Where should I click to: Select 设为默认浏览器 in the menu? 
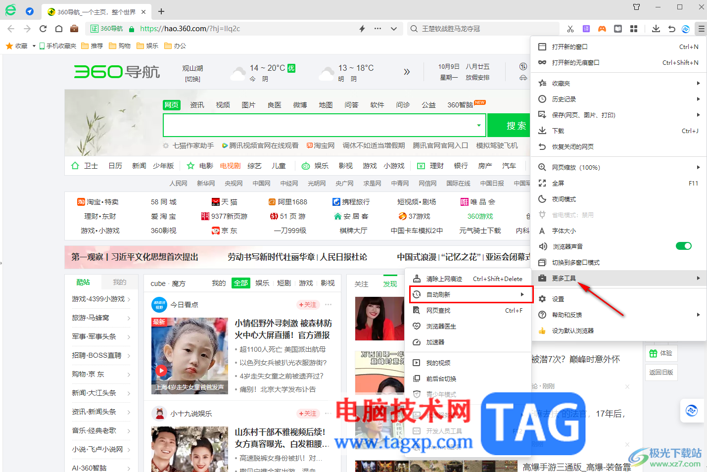(x=618, y=330)
